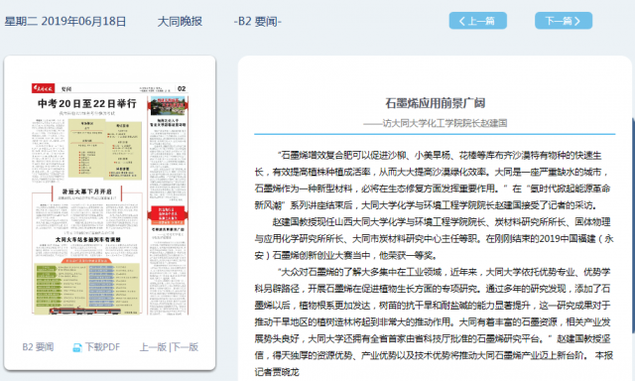The width and height of the screenshot is (635, 381).
Task: Click the PDF download icon
Action: point(77,347)
